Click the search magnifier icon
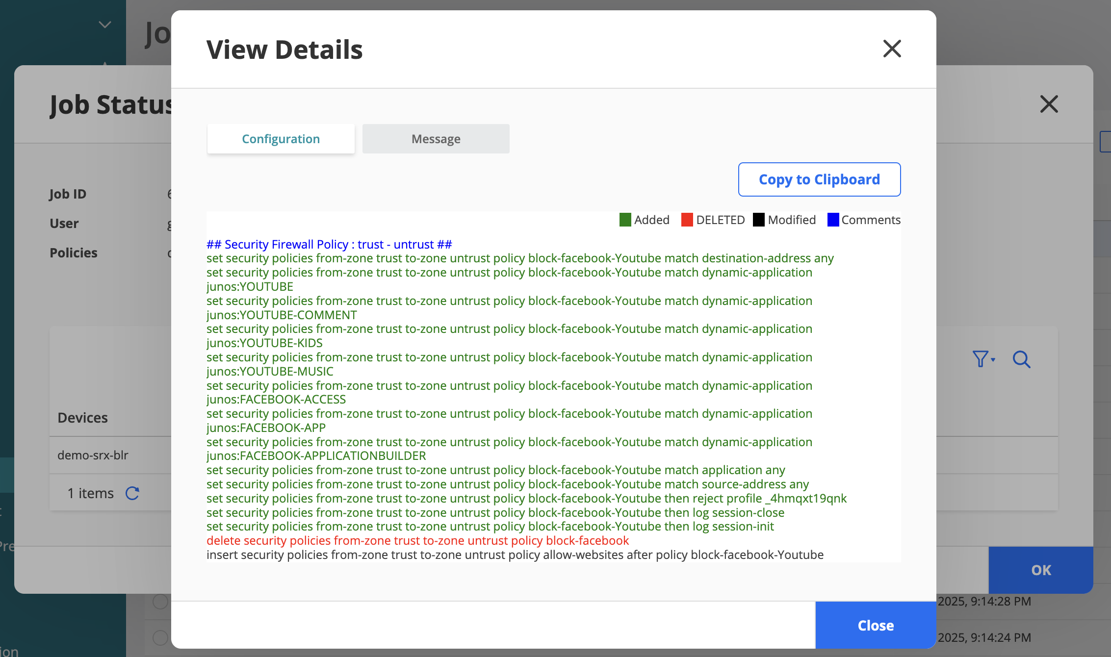This screenshot has height=657, width=1111. click(1021, 359)
